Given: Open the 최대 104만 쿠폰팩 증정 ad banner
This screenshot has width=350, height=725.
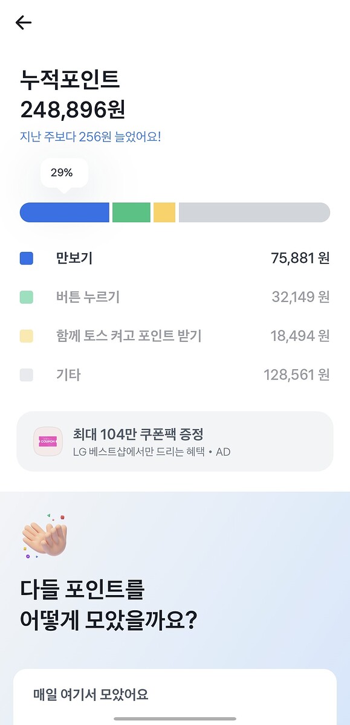Looking at the screenshot, I should click(x=175, y=442).
